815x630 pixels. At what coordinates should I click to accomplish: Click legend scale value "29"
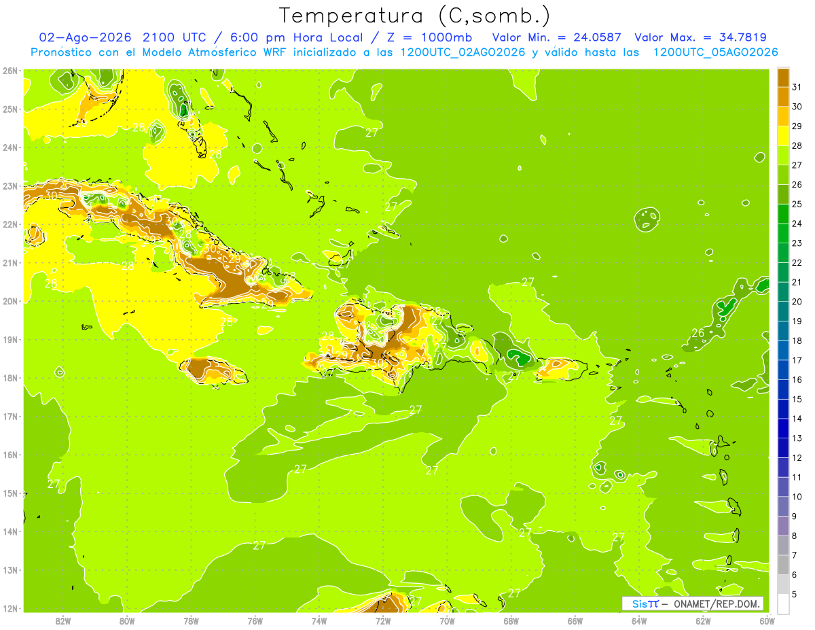[x=797, y=126]
